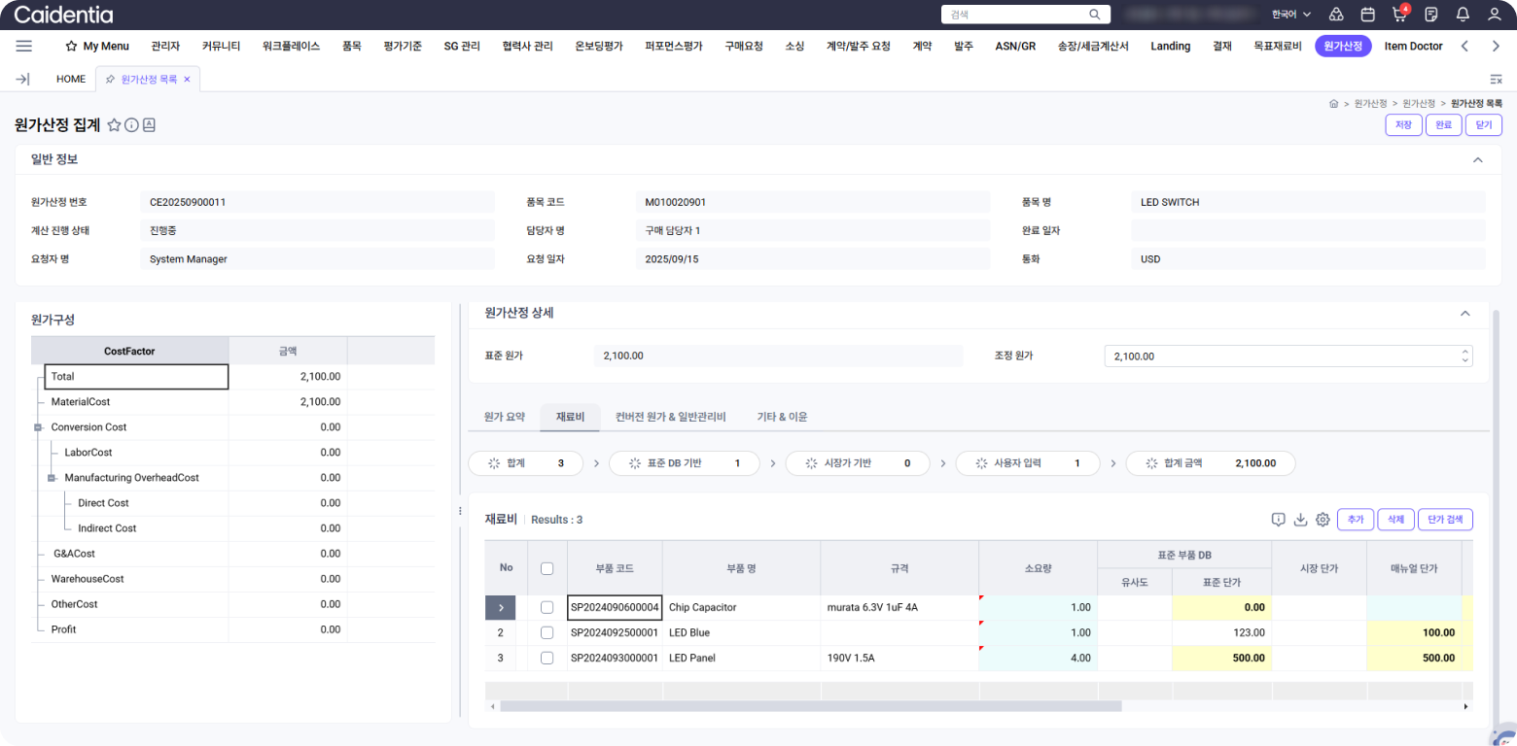Click the home icon in the breadcrumb
1517x746 pixels.
[1333, 103]
